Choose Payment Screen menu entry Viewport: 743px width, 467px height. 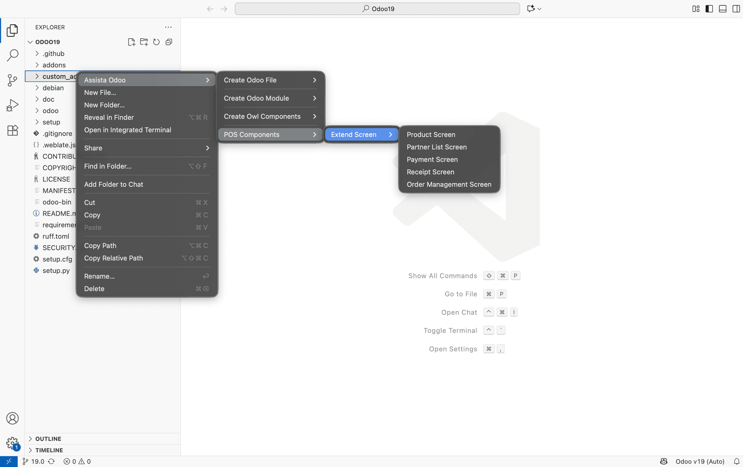(x=432, y=159)
